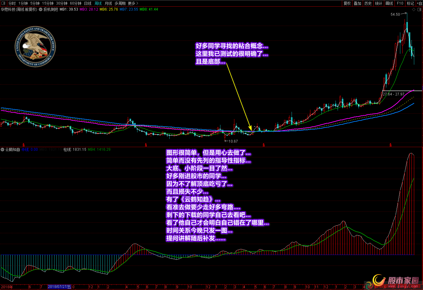Screen dimensions: 423x290
Task: Add stock to watchlist with +自选
Action: (420, 3)
